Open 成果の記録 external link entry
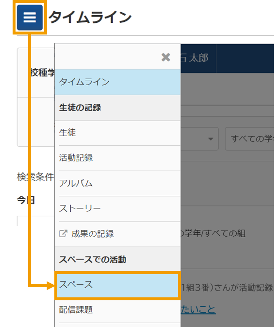The width and height of the screenshot is (278, 327). (118, 234)
